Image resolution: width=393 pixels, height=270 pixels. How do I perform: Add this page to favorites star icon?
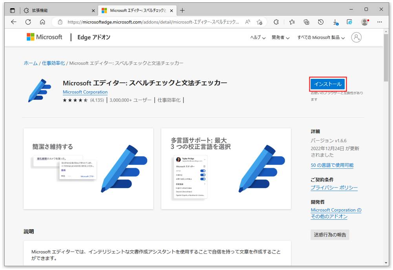coord(260,22)
